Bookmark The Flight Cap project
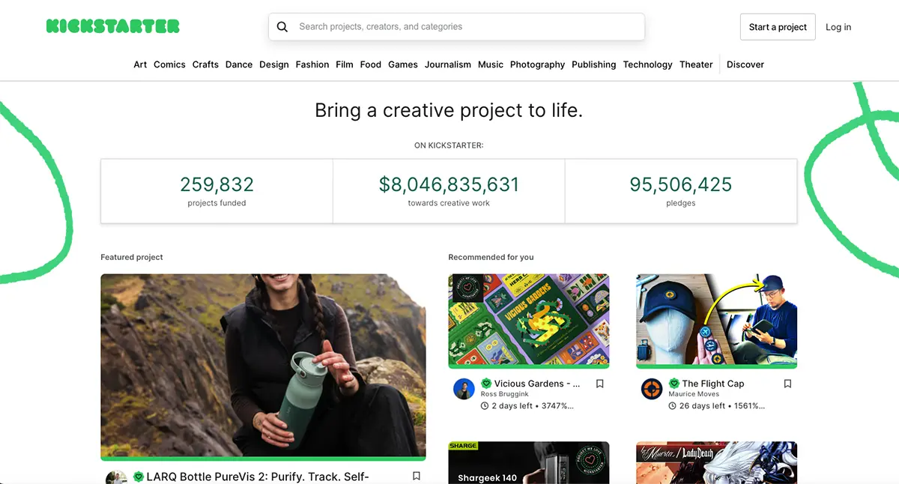Screen dimensions: 899x484 pyautogui.click(x=787, y=384)
